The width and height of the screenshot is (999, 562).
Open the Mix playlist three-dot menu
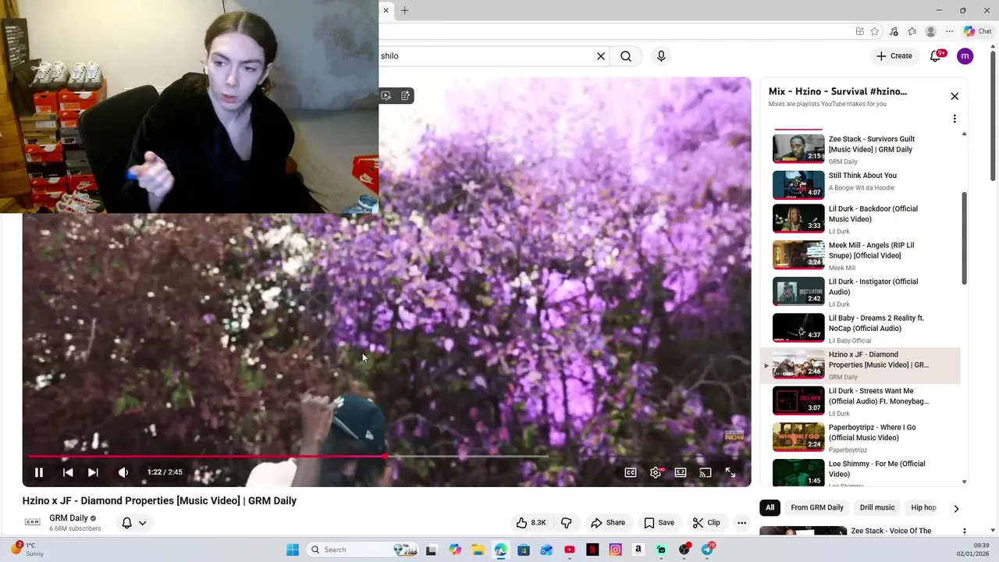(955, 119)
